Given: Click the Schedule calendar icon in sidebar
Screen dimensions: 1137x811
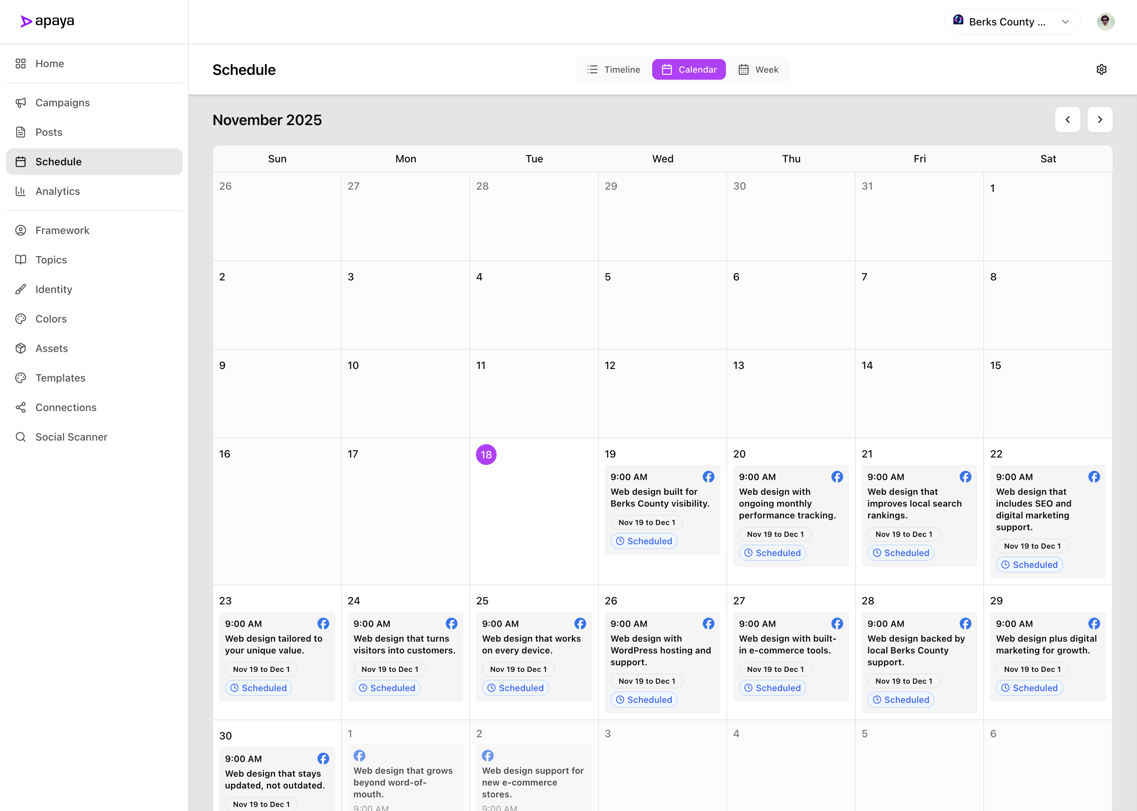Looking at the screenshot, I should (20, 161).
